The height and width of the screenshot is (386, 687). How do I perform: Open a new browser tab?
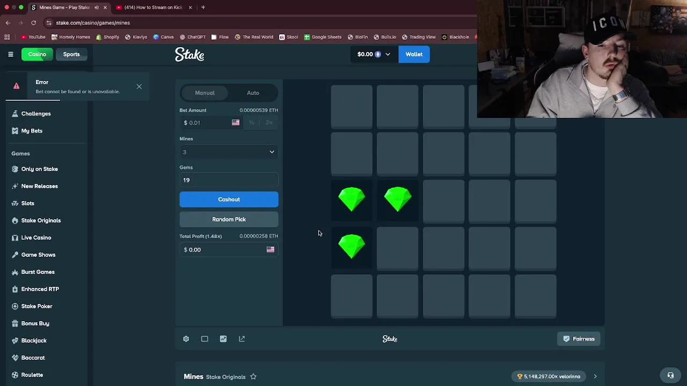coord(203,8)
